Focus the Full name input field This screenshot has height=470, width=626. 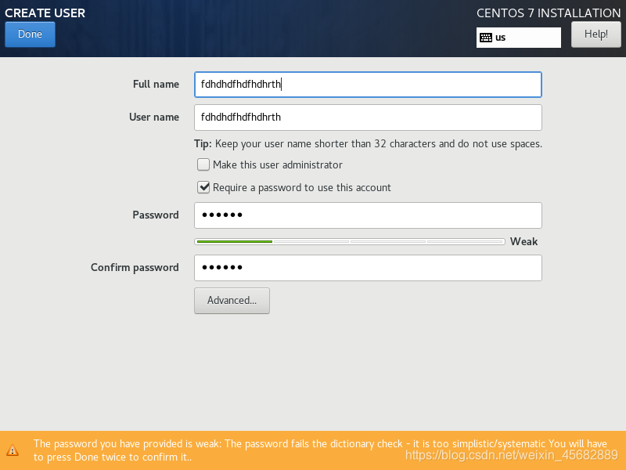[x=368, y=85]
